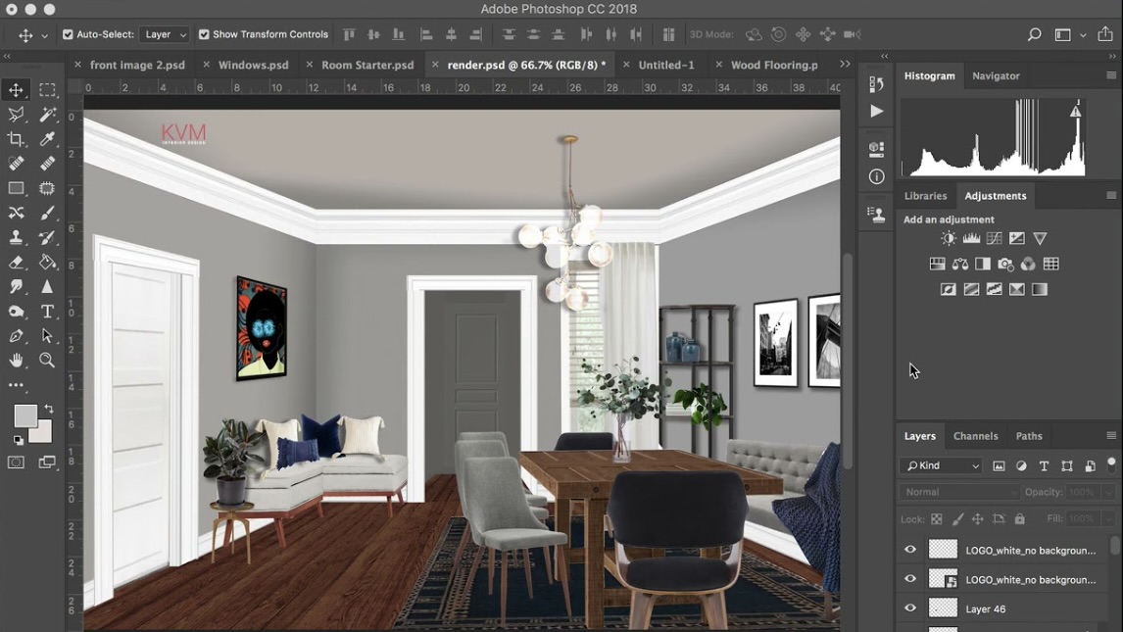
Task: Switch to the Windows.psd document tab
Action: pos(253,65)
